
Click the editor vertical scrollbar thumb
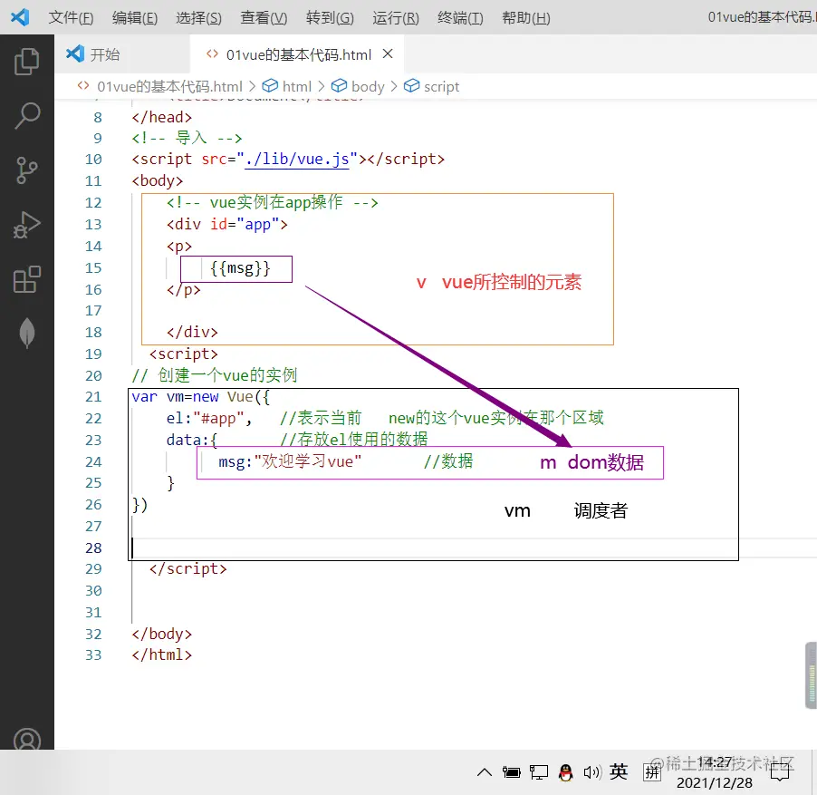click(x=811, y=675)
